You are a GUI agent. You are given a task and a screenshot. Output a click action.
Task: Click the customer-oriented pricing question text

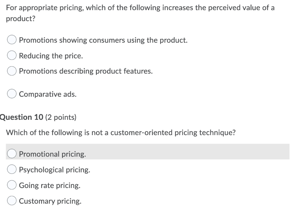(x=121, y=132)
